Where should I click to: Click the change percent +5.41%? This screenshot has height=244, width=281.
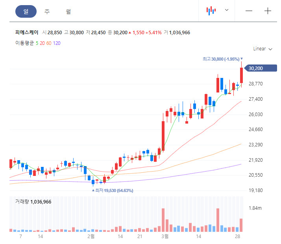pyautogui.click(x=153, y=33)
